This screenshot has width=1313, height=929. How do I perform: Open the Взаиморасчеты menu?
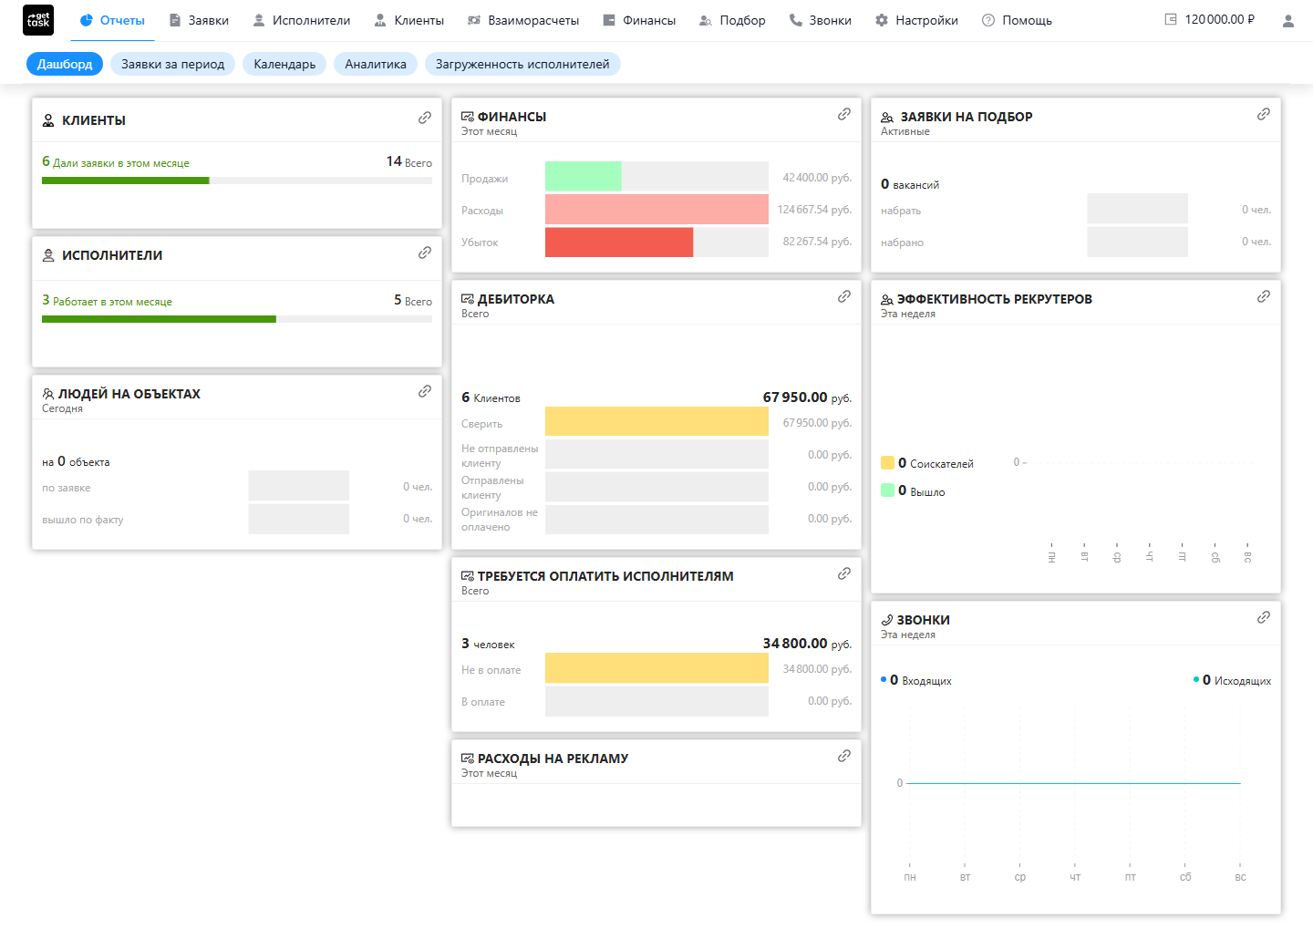(x=523, y=20)
